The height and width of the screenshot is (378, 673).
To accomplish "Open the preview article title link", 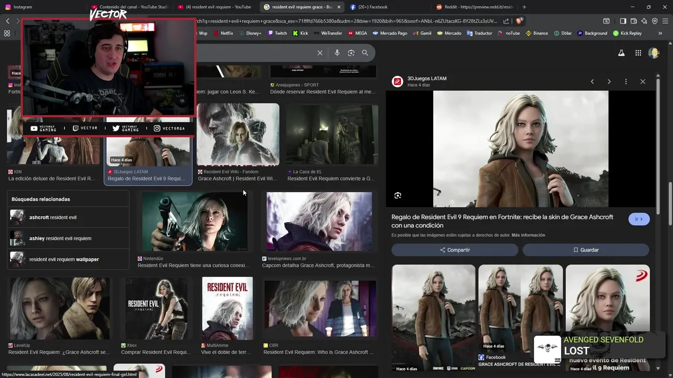I will [502, 221].
